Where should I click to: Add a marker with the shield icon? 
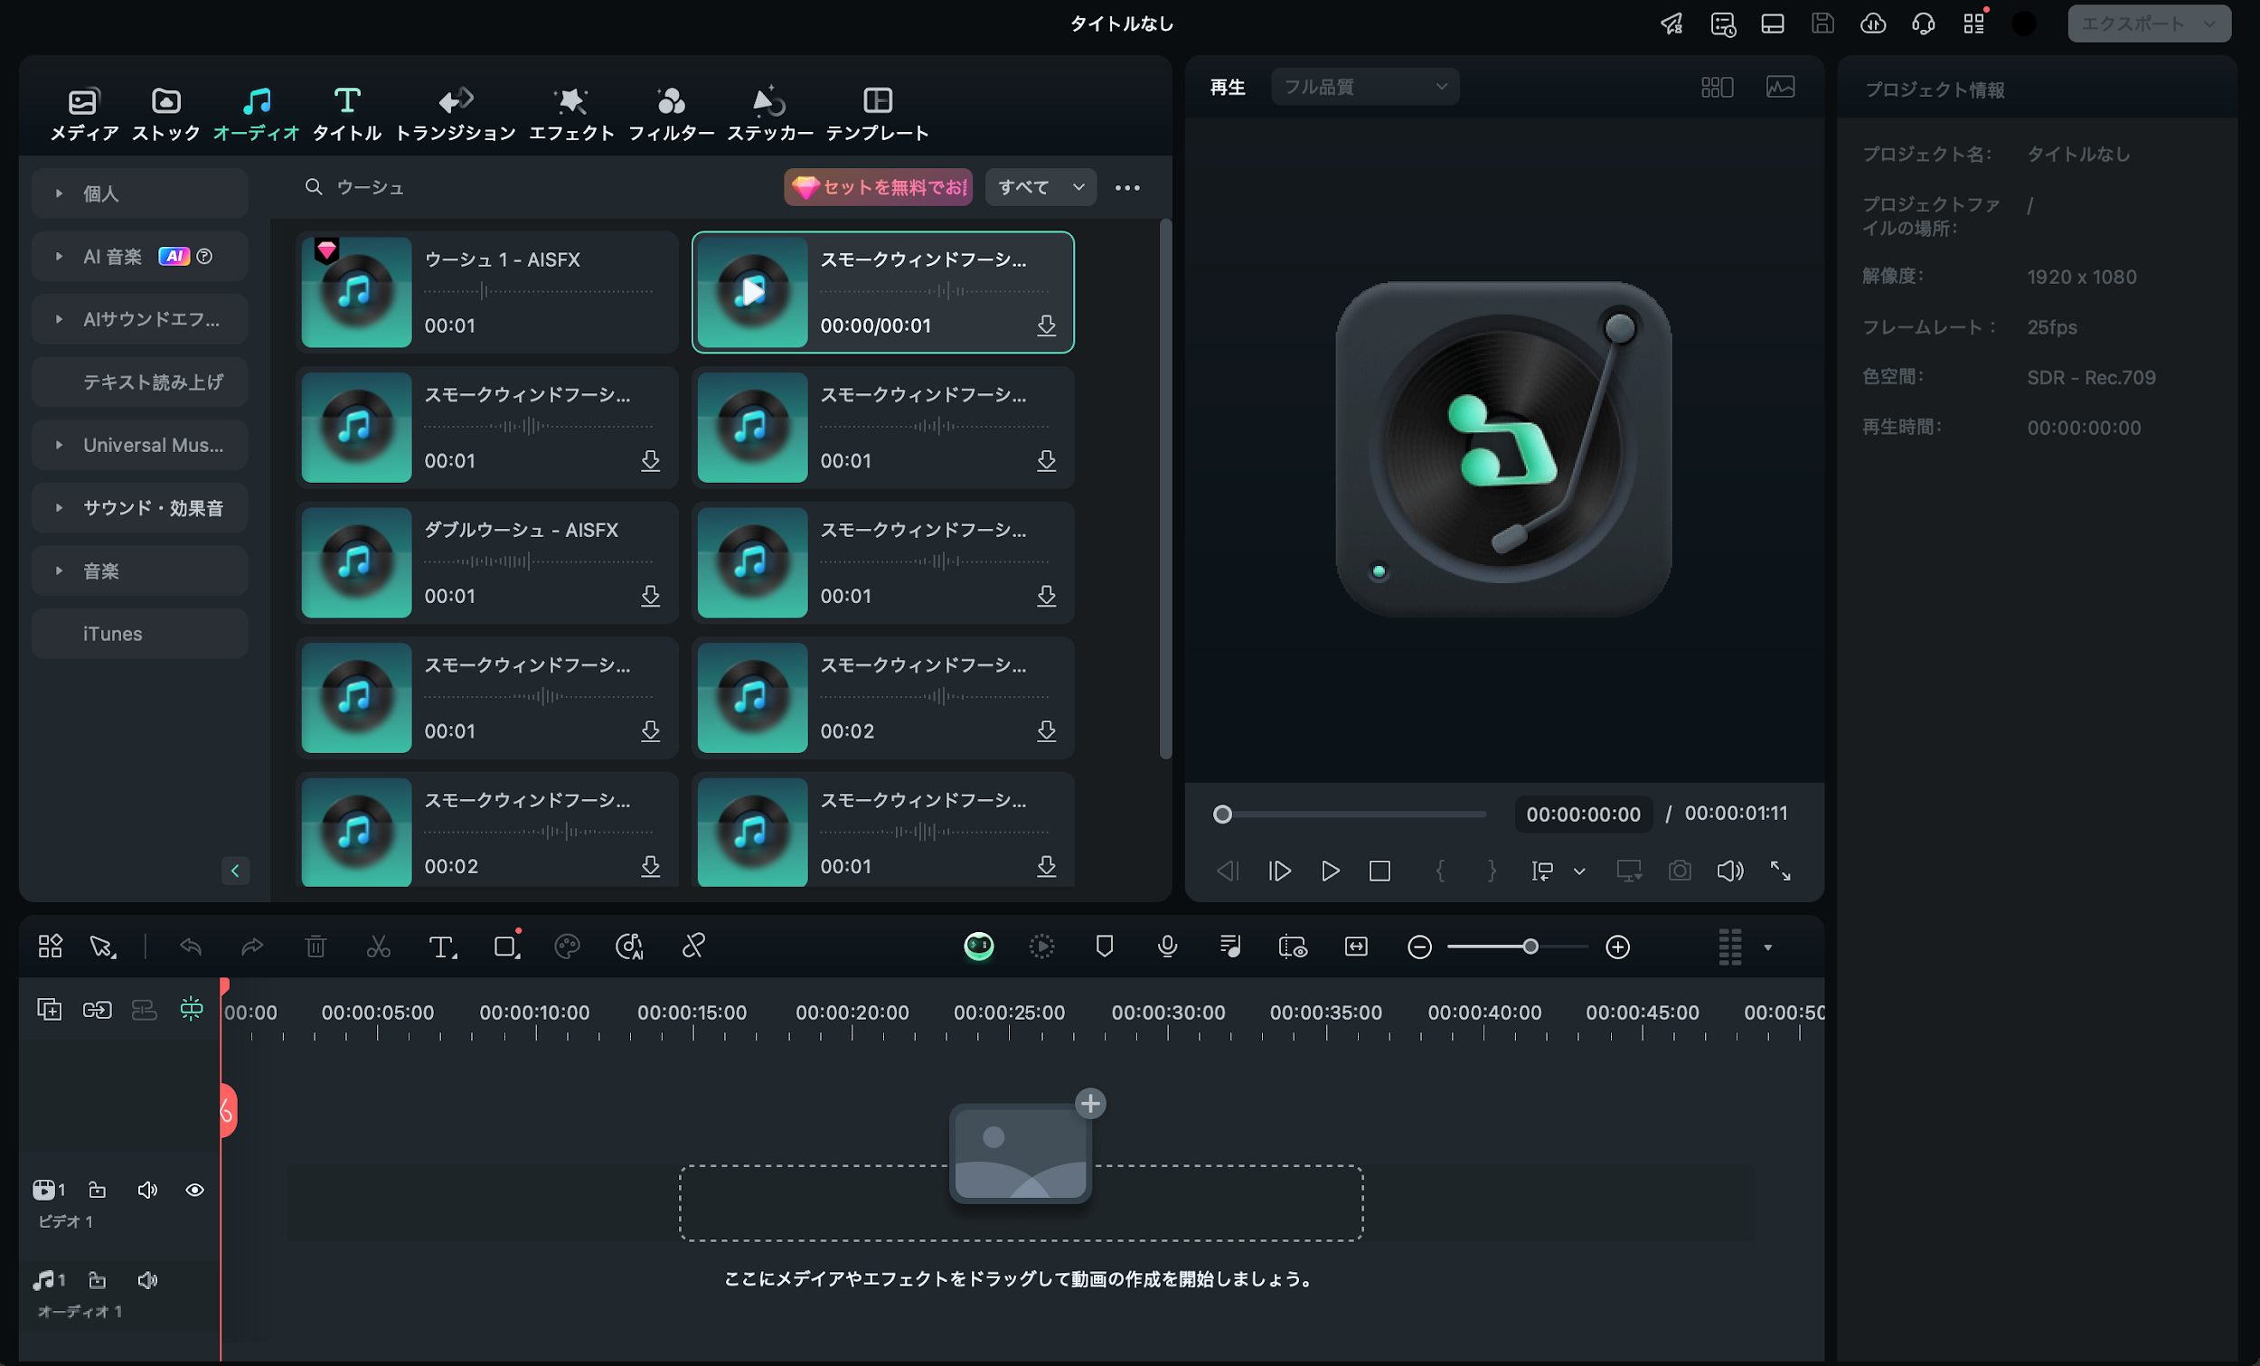(x=1105, y=947)
